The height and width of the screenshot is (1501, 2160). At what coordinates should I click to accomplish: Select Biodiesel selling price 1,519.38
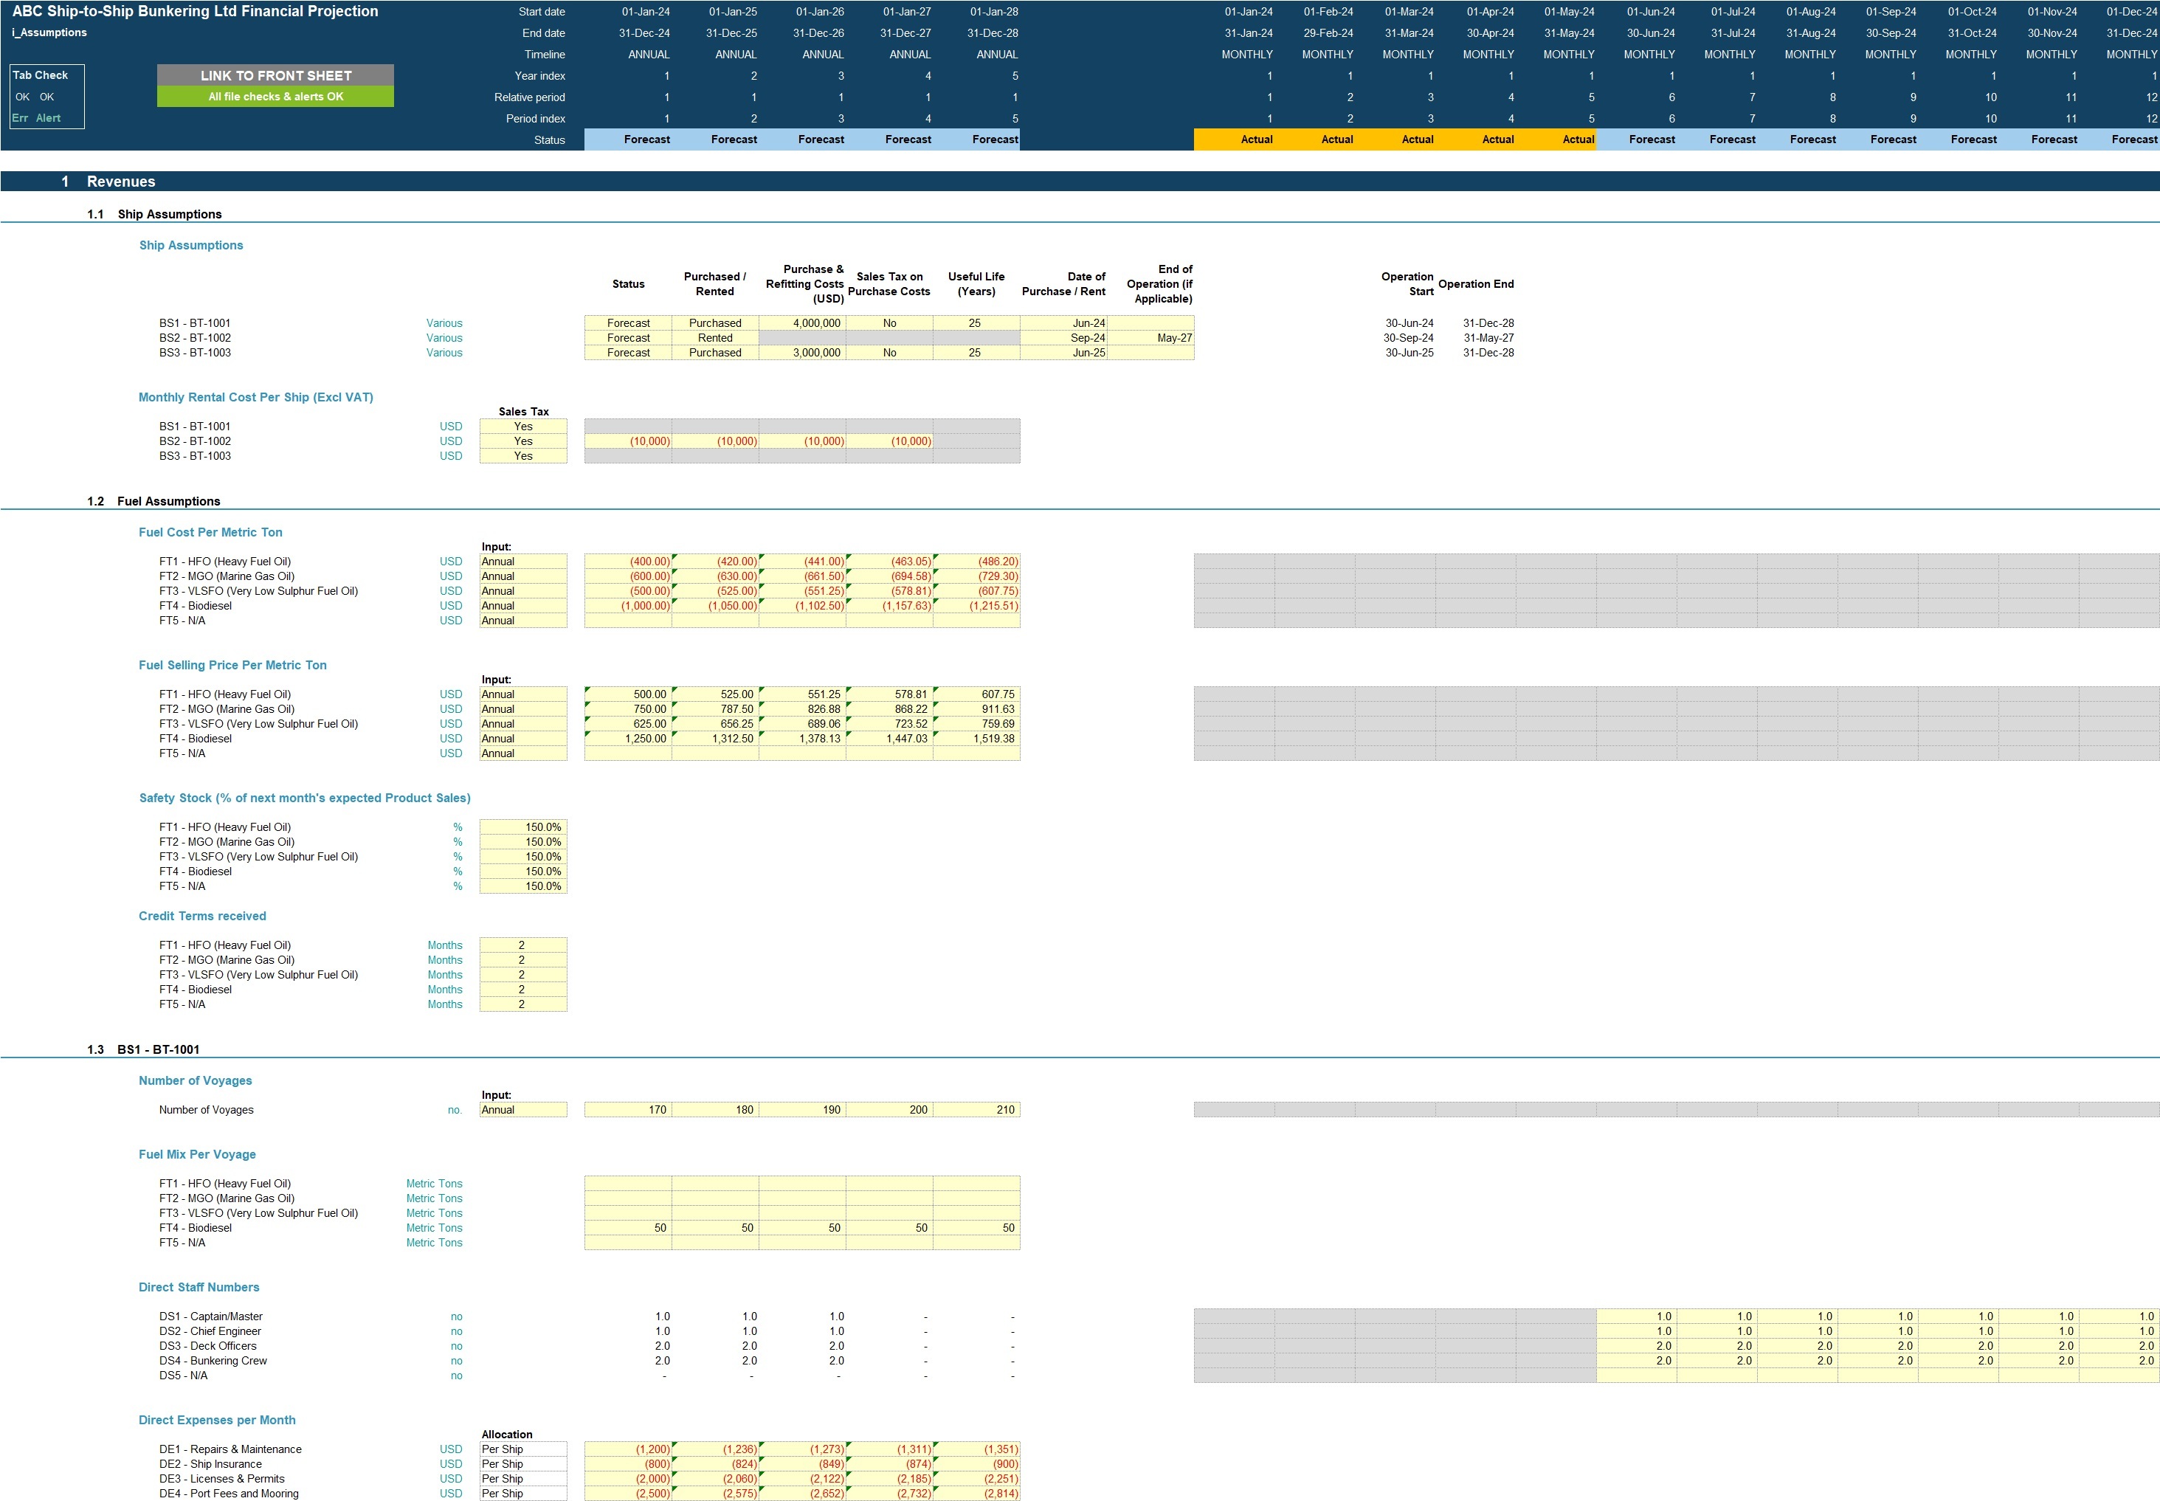click(976, 739)
